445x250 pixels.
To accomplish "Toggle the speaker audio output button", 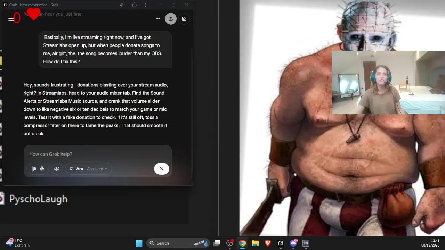I will click(x=57, y=169).
